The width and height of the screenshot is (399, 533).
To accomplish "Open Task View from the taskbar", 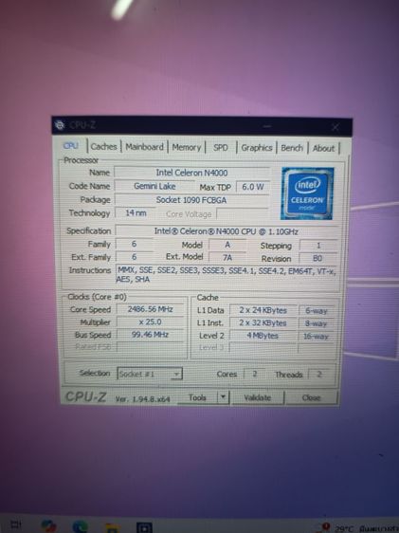I will tap(16, 524).
